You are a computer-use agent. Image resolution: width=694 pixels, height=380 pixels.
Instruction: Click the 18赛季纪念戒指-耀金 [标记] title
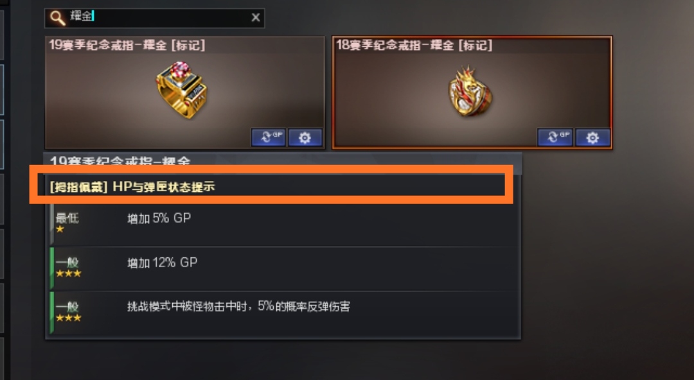414,45
